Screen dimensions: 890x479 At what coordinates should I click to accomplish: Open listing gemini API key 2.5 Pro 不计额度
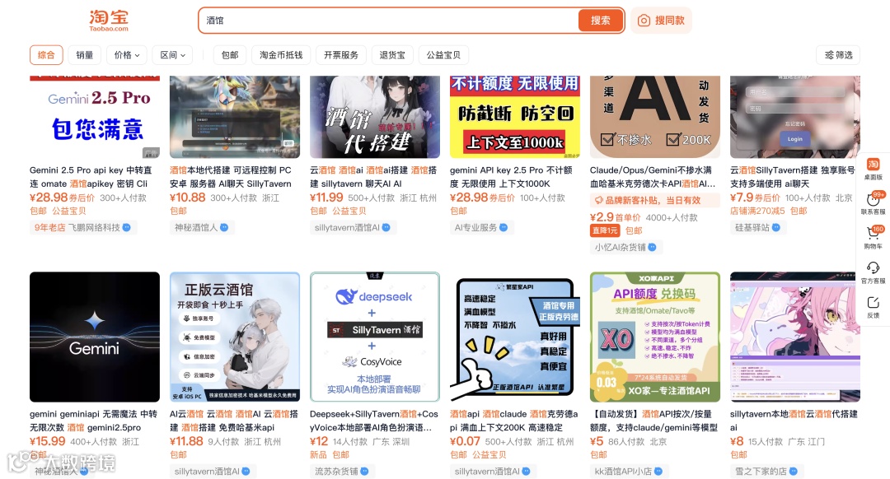[x=511, y=177]
